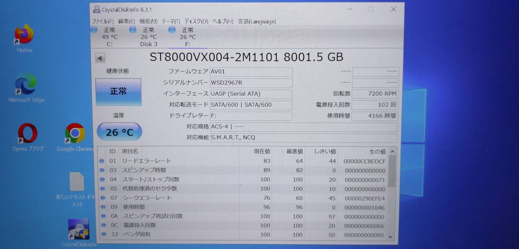
Task: Click drive letter field F:
Action: coord(251,116)
